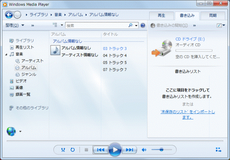
Task: Open 録画一覧 in the navigation pane
Action: click(23, 94)
